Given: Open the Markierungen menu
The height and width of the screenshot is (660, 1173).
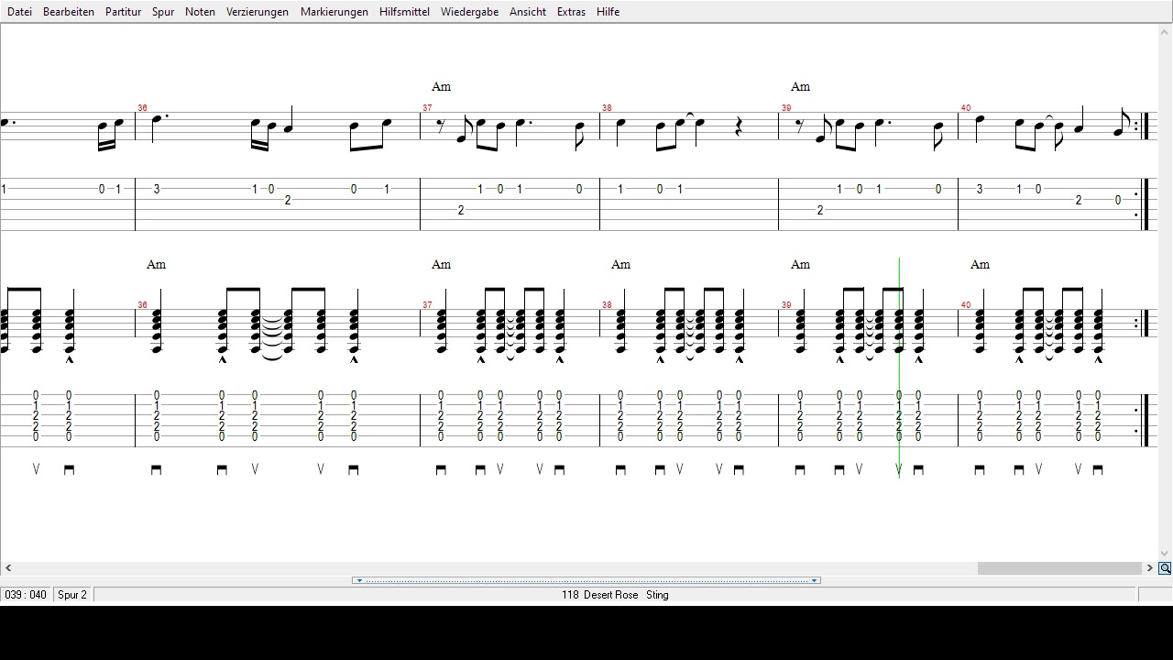Looking at the screenshot, I should (x=334, y=12).
